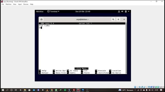Open Spotify from the taskbar
165x92 pixels.
point(65,90)
